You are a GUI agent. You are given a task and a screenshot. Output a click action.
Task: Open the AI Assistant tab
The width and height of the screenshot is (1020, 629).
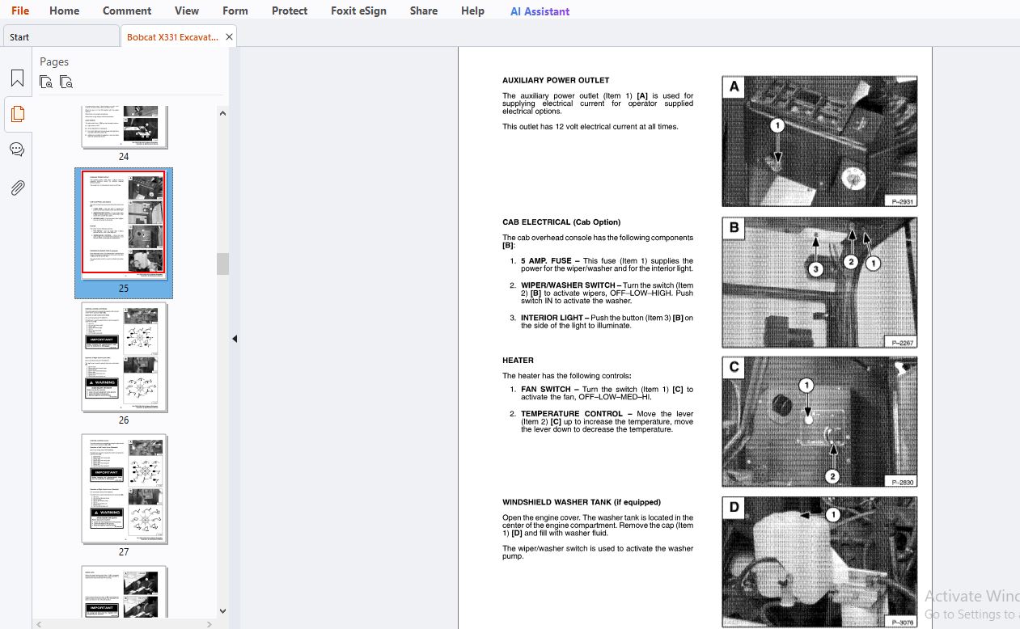click(540, 11)
